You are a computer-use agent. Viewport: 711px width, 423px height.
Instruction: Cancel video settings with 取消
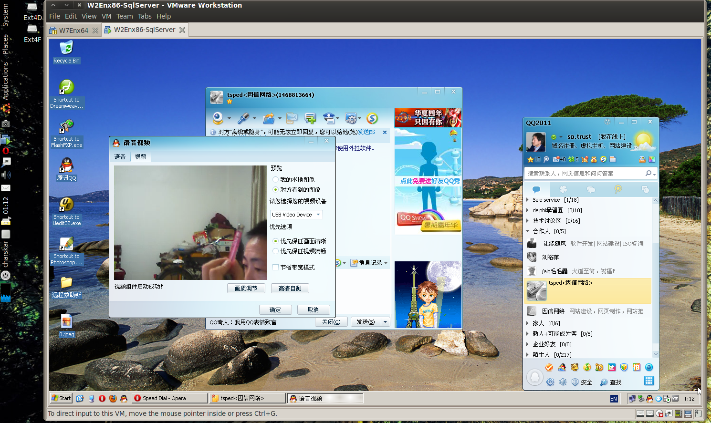click(313, 310)
